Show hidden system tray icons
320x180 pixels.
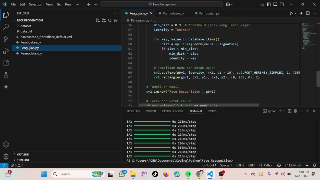pyautogui.click(x=245, y=174)
